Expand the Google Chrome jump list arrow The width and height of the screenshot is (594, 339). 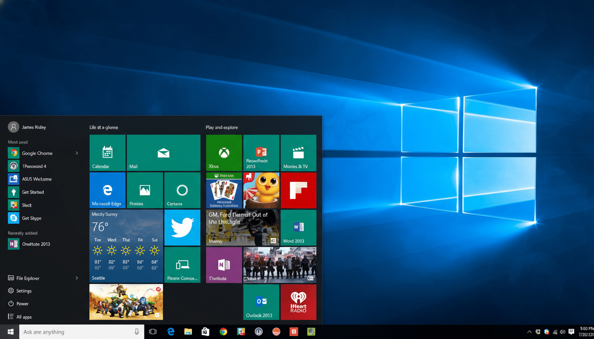[76, 153]
